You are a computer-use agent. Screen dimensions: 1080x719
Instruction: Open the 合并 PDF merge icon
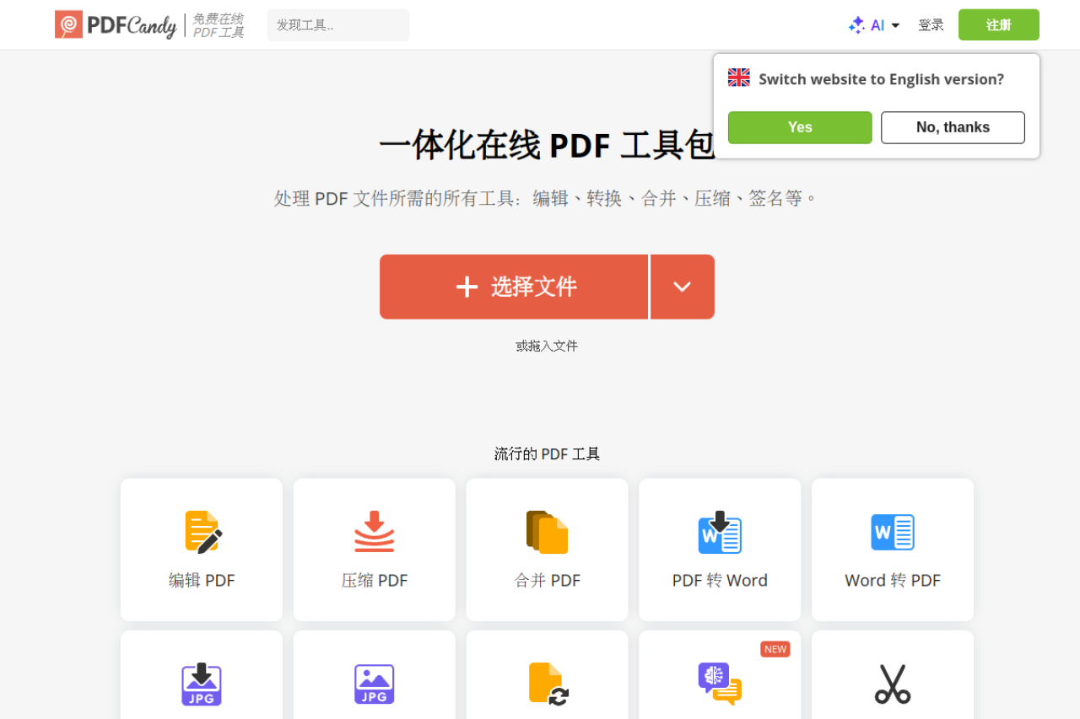click(548, 532)
